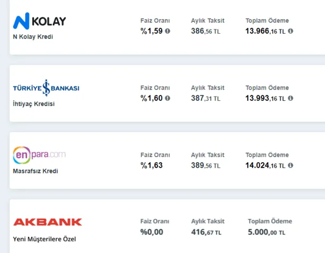Click Akbank's %0,00 interest rate
The image size is (325, 253).
click(152, 232)
